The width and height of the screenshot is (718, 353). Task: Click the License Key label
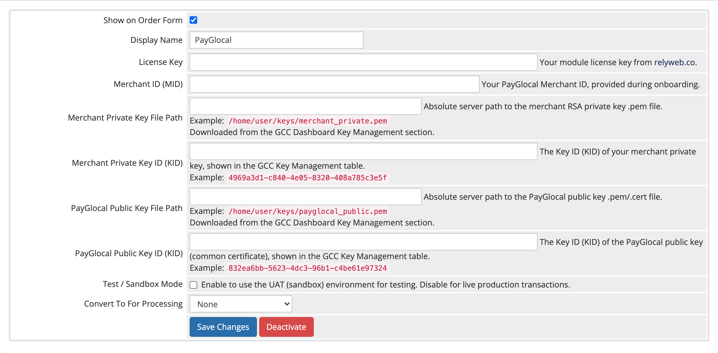coord(161,62)
